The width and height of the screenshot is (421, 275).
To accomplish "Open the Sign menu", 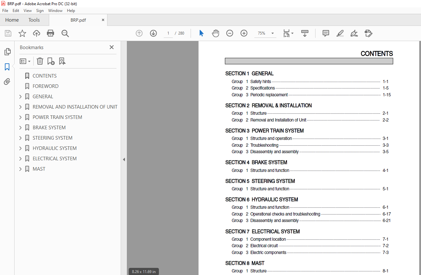I will click(40, 11).
